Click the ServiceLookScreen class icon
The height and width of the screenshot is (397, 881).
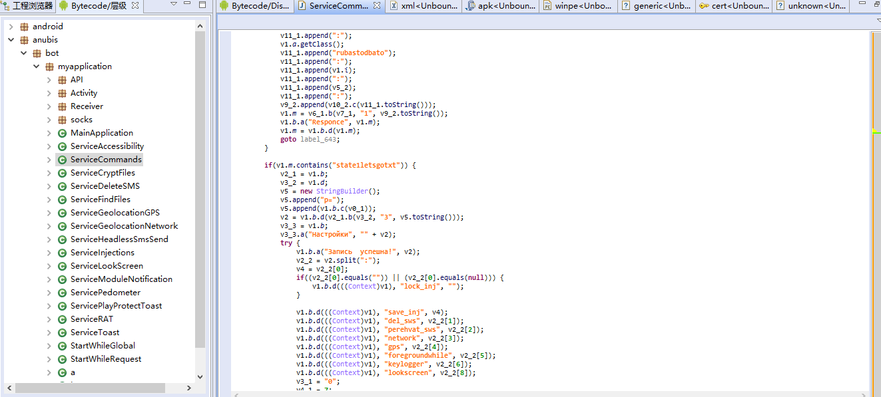[63, 266]
